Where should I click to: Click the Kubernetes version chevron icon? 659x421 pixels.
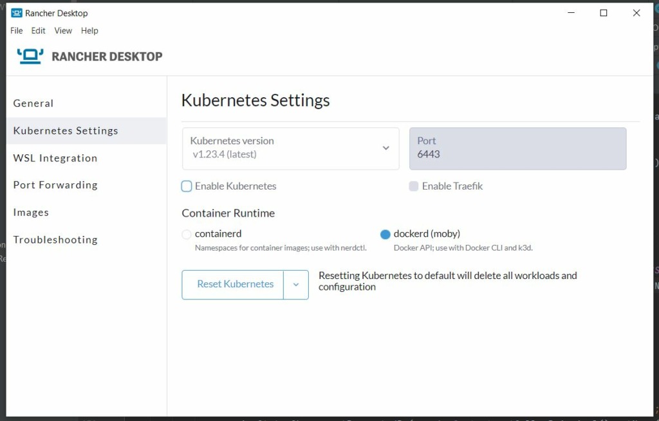[x=386, y=148]
